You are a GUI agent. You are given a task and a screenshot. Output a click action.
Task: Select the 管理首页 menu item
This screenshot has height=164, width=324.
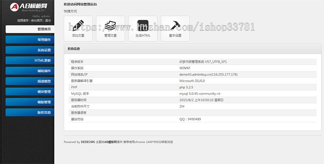point(30,29)
